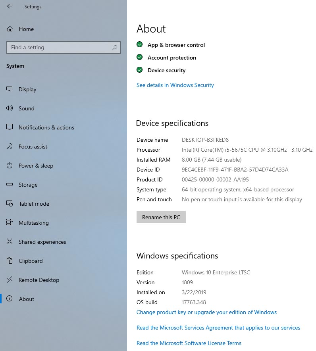Click the App & browser control text
316x351 pixels.
pyautogui.click(x=176, y=45)
